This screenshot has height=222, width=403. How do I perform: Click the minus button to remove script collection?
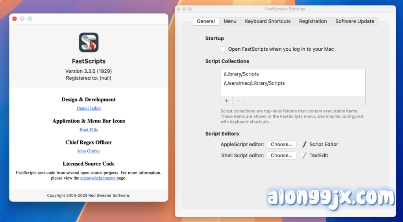coord(238,101)
